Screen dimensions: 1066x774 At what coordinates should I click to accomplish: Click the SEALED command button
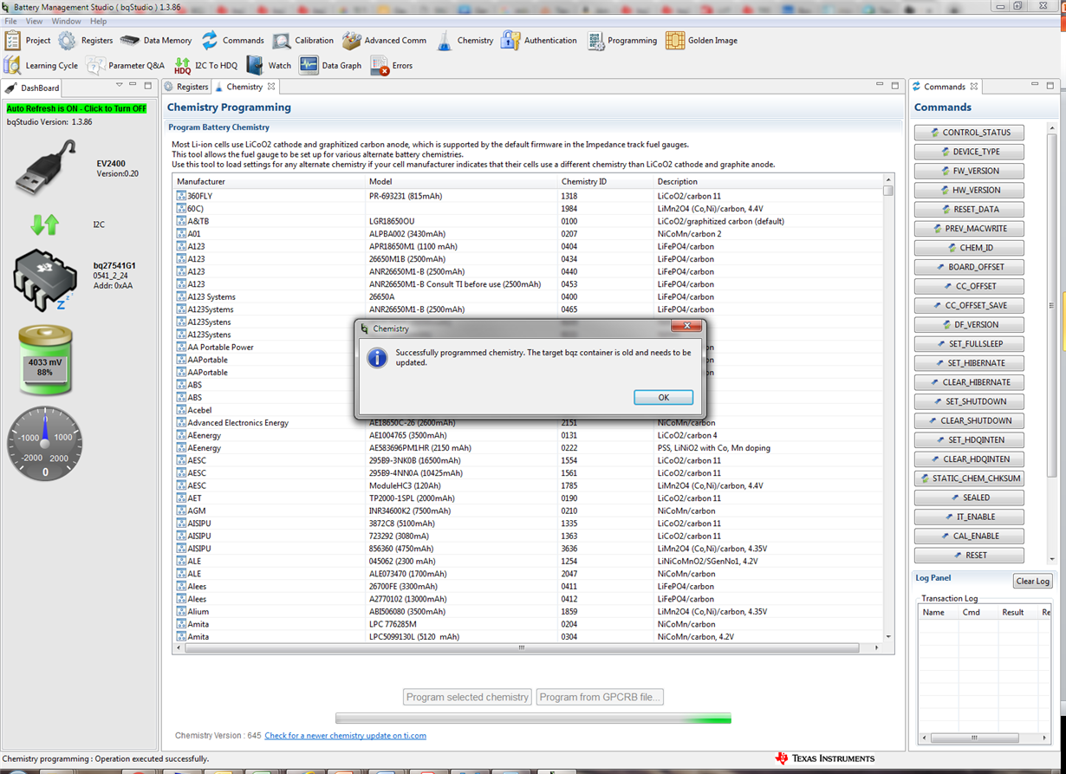pyautogui.click(x=969, y=498)
